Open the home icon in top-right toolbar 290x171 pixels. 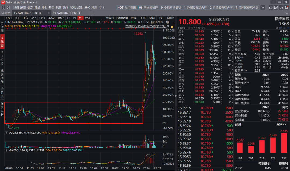point(270,8)
